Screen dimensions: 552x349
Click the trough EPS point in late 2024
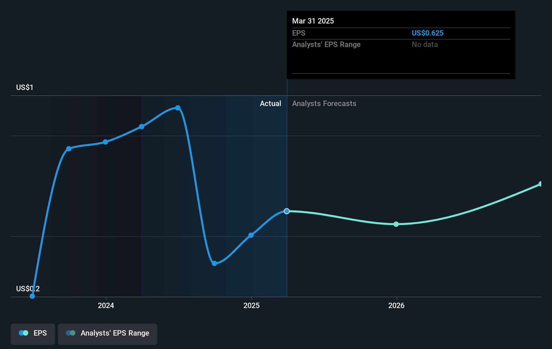pos(214,263)
